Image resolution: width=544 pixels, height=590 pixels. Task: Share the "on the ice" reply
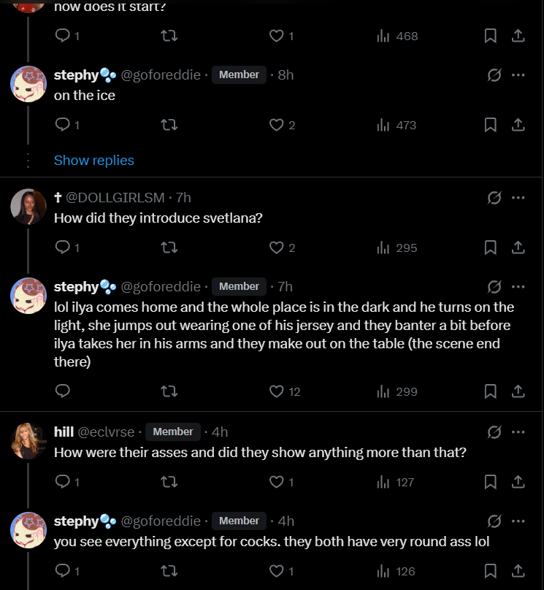click(518, 126)
